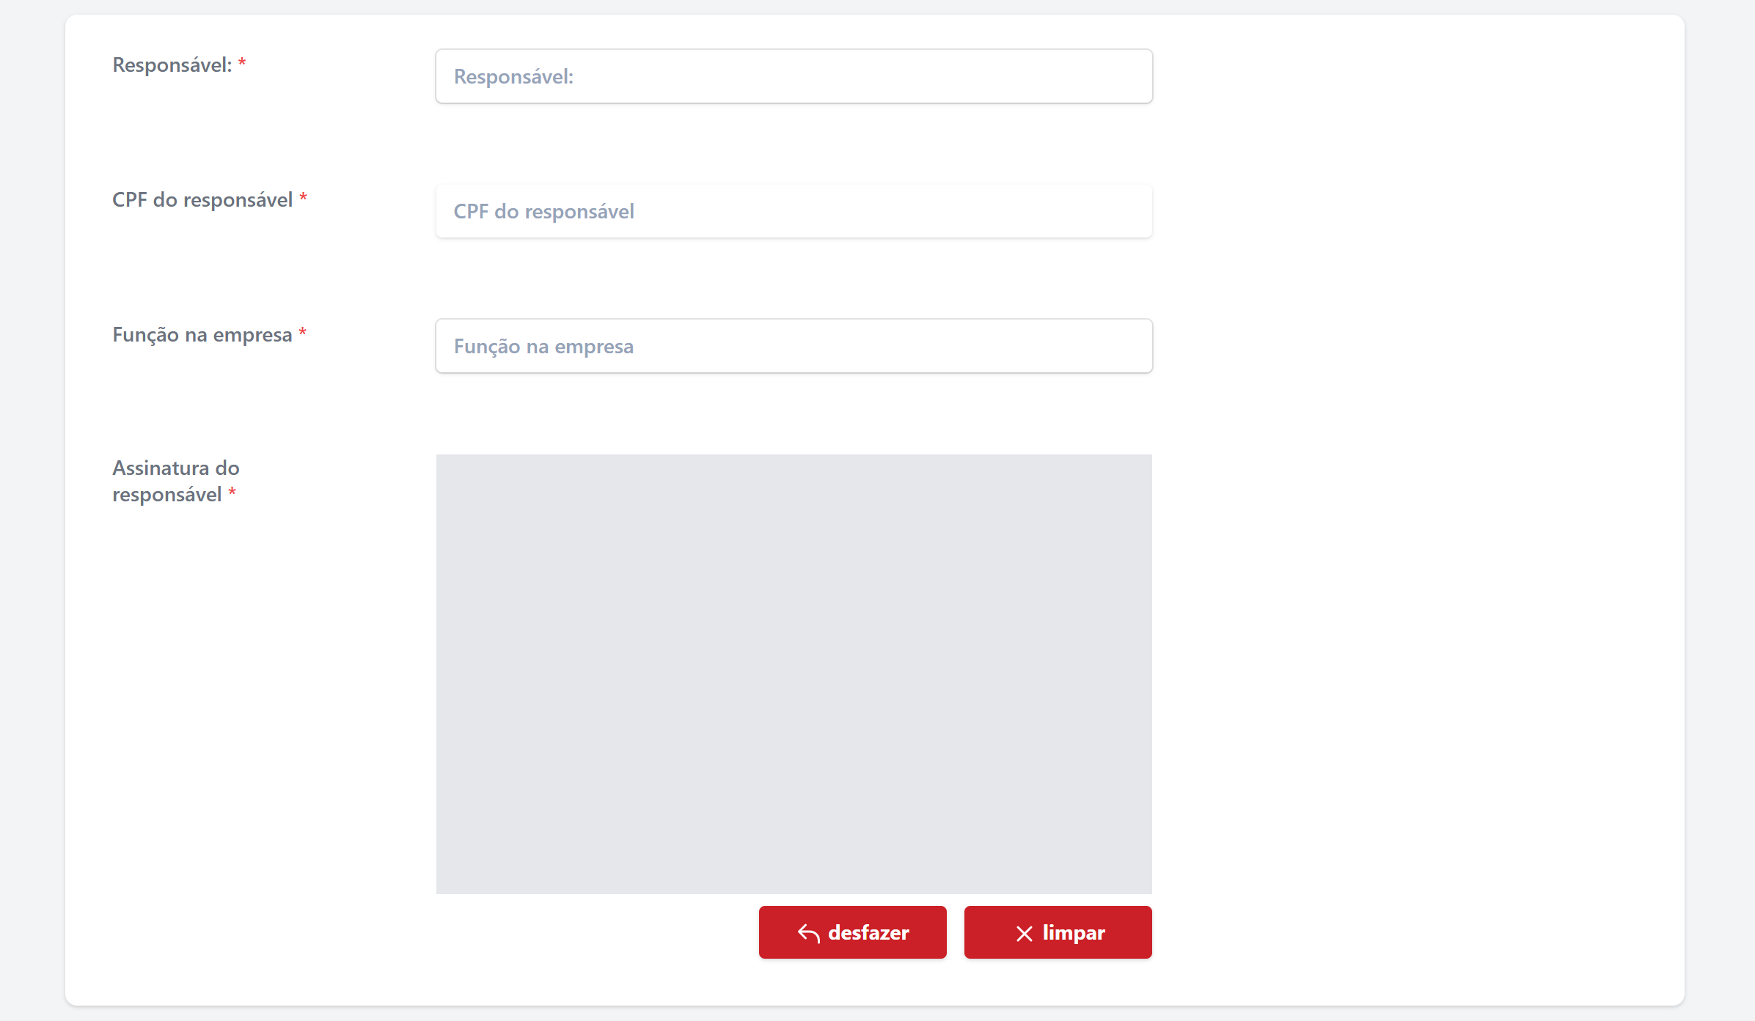Focus the Responsável text field

pos(794,76)
